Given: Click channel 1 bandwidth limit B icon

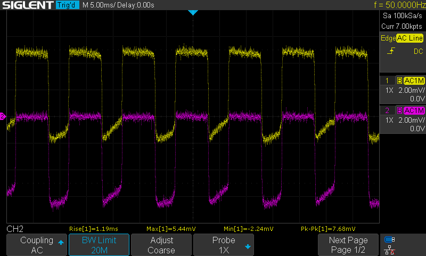Looking at the screenshot, I should pos(399,81).
